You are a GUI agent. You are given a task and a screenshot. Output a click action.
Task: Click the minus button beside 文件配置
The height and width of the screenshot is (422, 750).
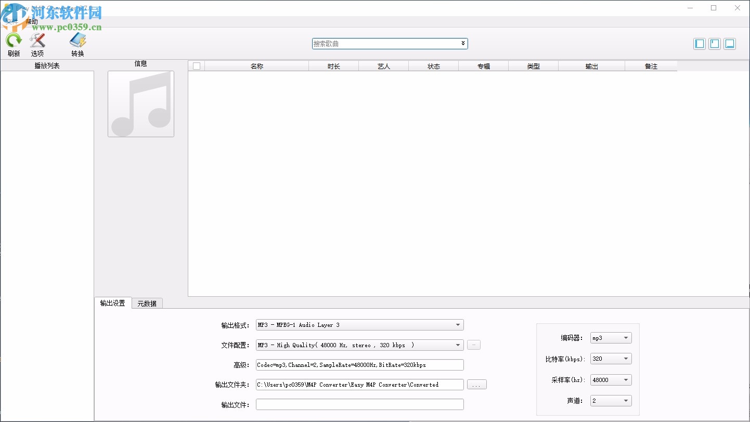tap(473, 345)
